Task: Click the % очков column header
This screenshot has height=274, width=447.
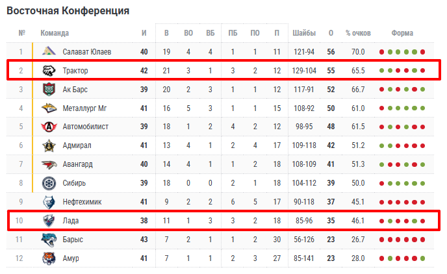Action: tap(357, 33)
